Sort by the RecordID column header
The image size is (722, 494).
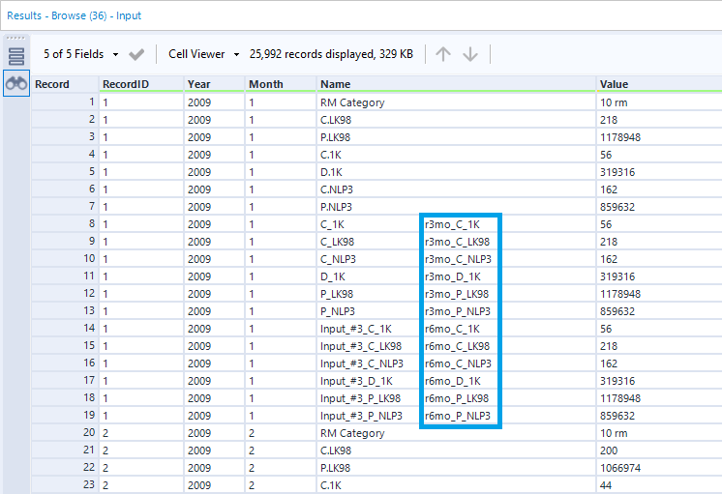point(126,84)
